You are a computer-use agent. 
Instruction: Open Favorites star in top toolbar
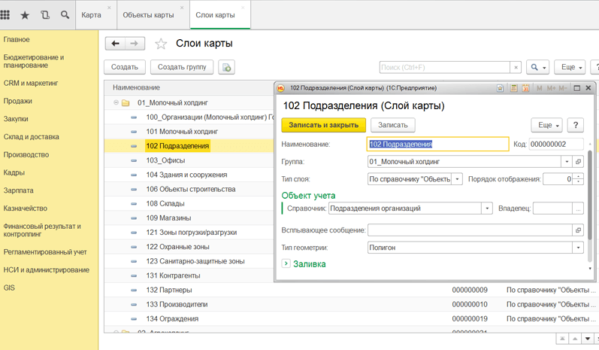(x=25, y=15)
